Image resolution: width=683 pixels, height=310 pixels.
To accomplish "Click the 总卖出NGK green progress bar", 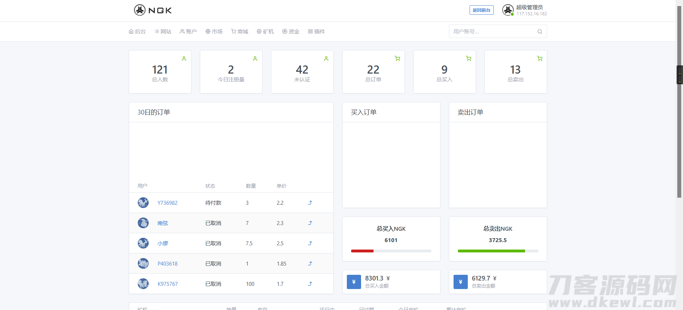I will point(491,251).
